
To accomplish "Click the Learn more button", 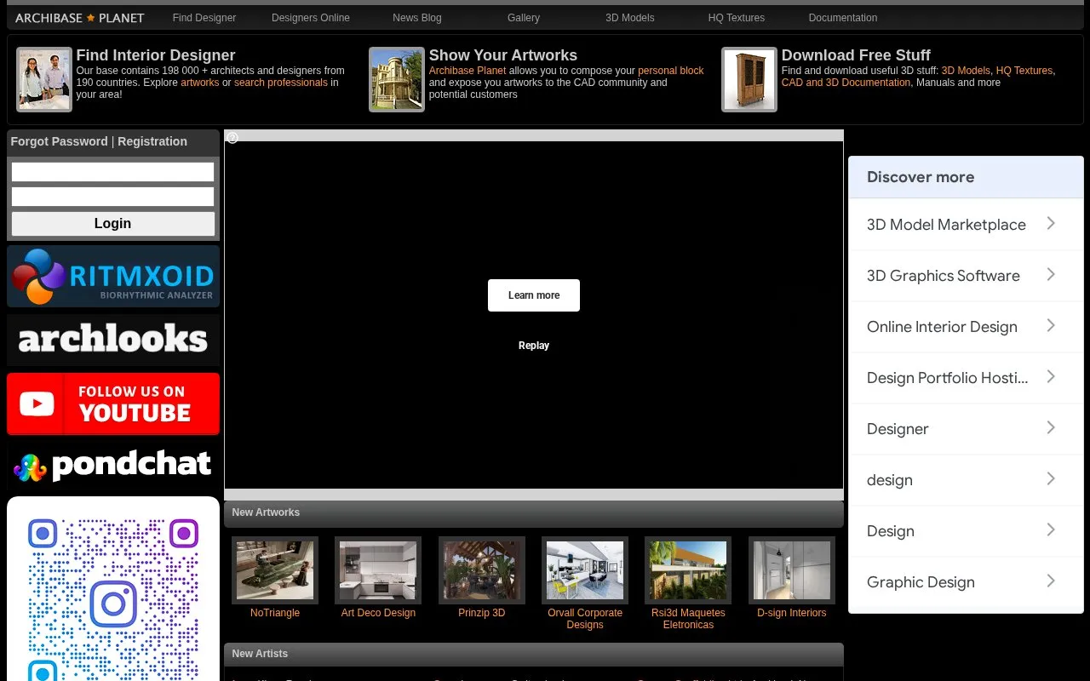I will [x=534, y=295].
